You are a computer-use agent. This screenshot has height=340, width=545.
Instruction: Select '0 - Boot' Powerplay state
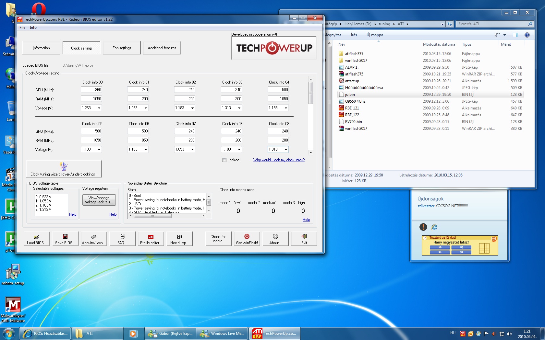[135, 196]
